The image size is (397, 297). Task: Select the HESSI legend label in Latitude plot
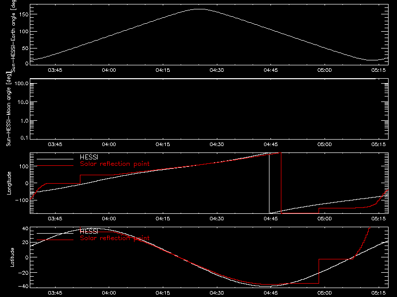(x=89, y=232)
